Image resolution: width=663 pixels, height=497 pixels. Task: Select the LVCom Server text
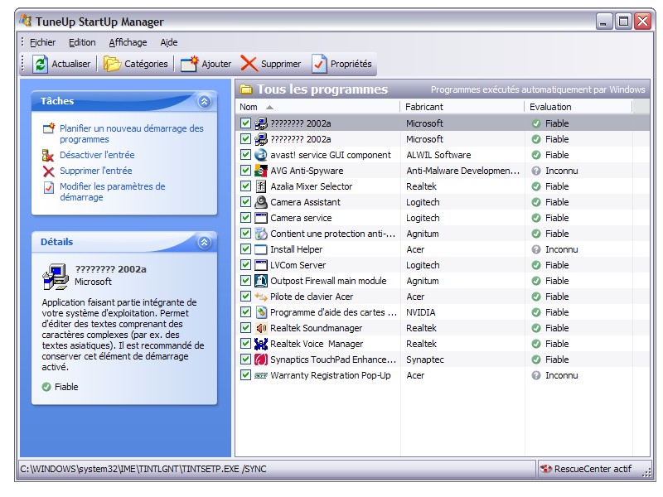pyautogui.click(x=298, y=265)
